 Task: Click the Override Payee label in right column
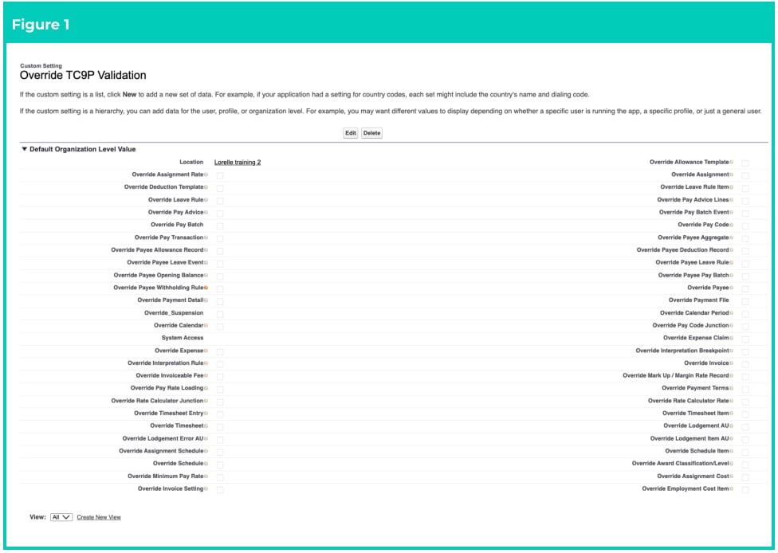pos(708,288)
